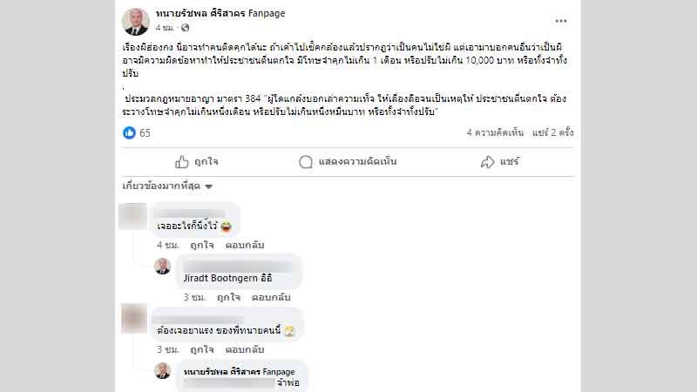Open page avatar next to Jiradt reply

point(162,267)
